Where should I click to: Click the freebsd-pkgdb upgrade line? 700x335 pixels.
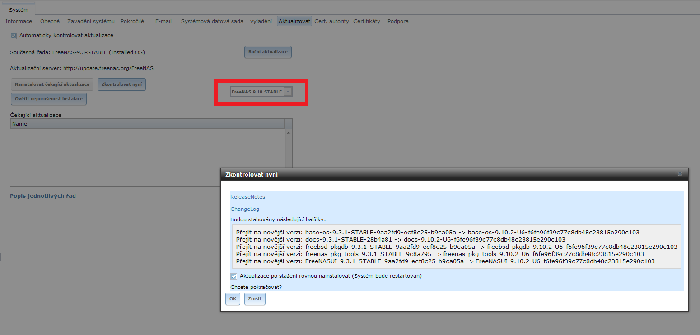point(457,247)
